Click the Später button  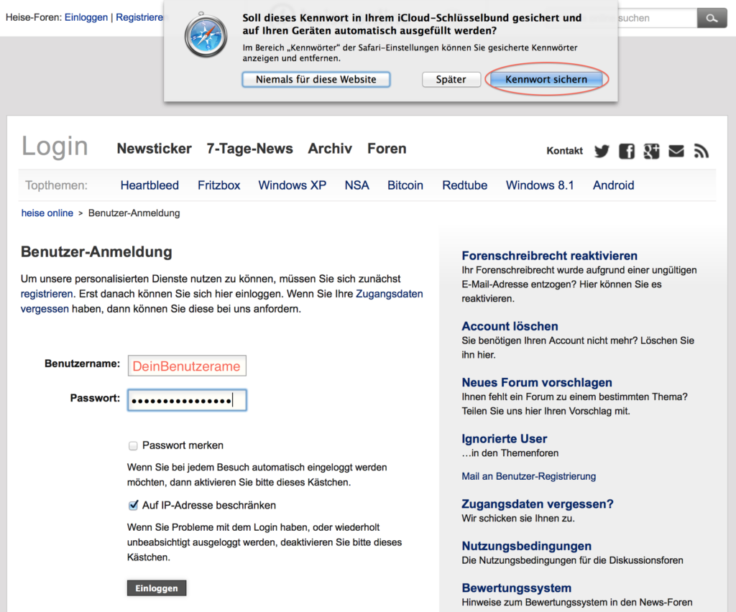(x=451, y=79)
